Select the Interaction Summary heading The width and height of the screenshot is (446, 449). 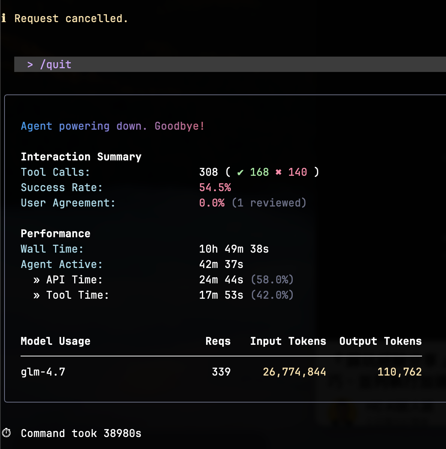(81, 157)
